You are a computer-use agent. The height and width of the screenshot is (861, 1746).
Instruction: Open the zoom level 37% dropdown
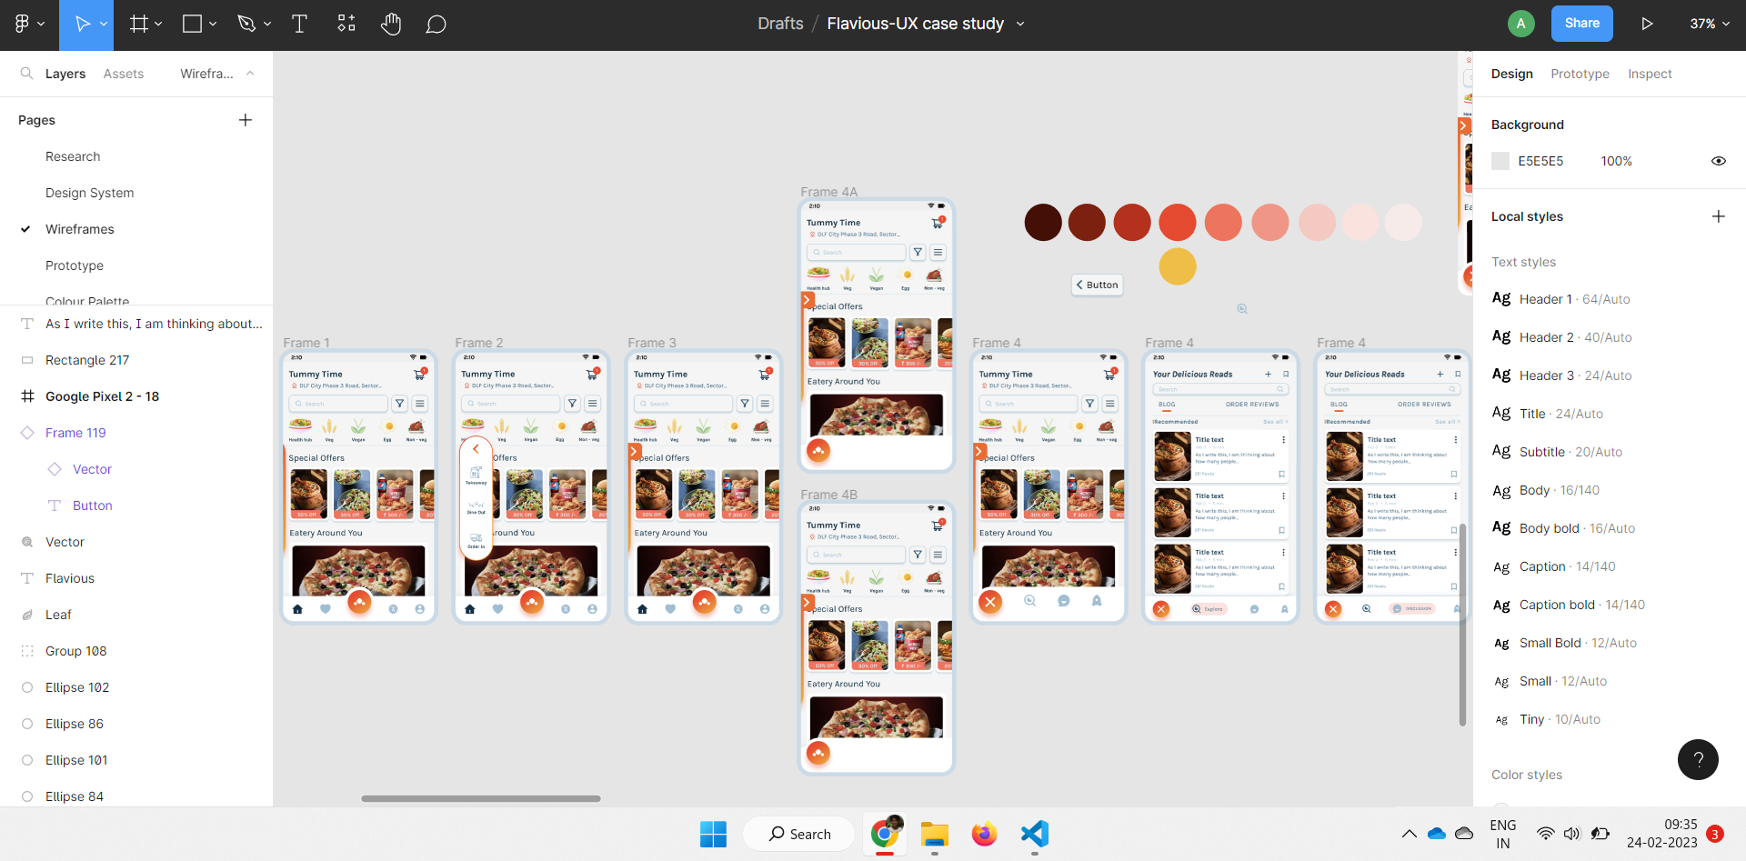(1710, 24)
